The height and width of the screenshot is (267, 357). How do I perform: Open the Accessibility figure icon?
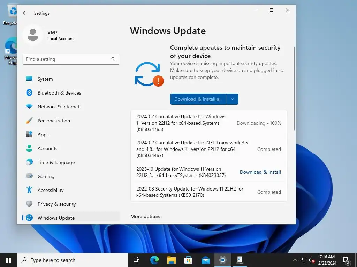(x=29, y=190)
